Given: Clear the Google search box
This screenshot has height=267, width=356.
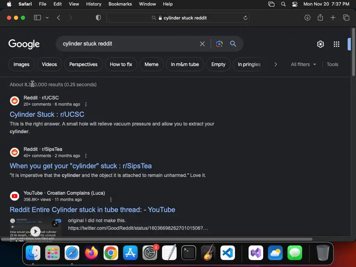Looking at the screenshot, I should pos(202,43).
